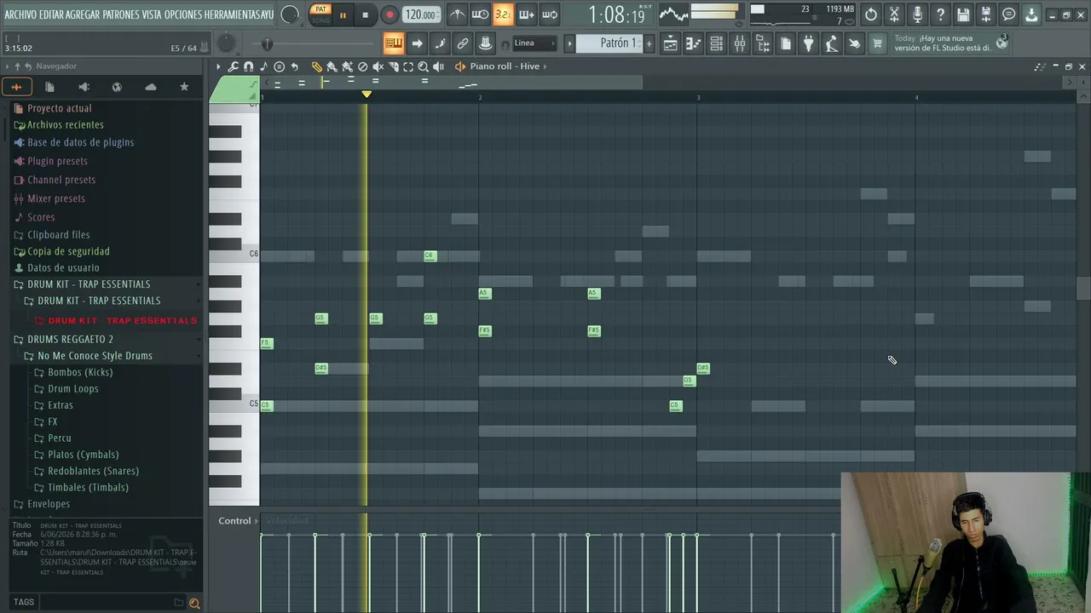Open the Patrón 1 pattern selector
This screenshot has width=1091, height=613.
click(609, 43)
